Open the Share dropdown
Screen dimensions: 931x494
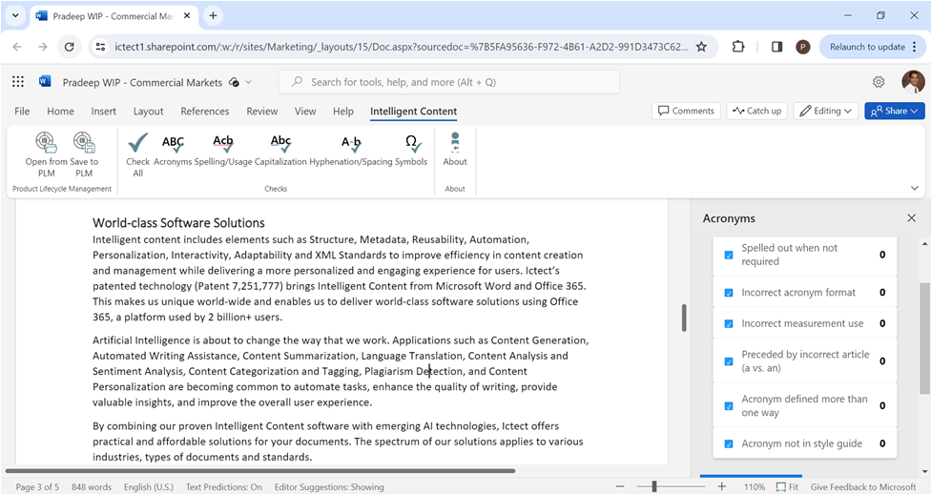(x=894, y=111)
